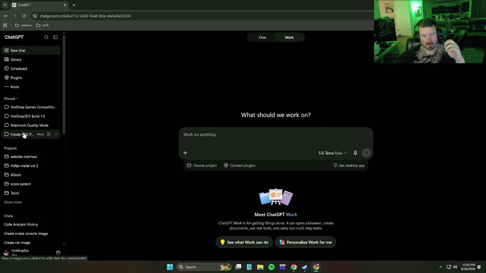Collapse the sidebar with the panel icon

[x=55, y=37]
